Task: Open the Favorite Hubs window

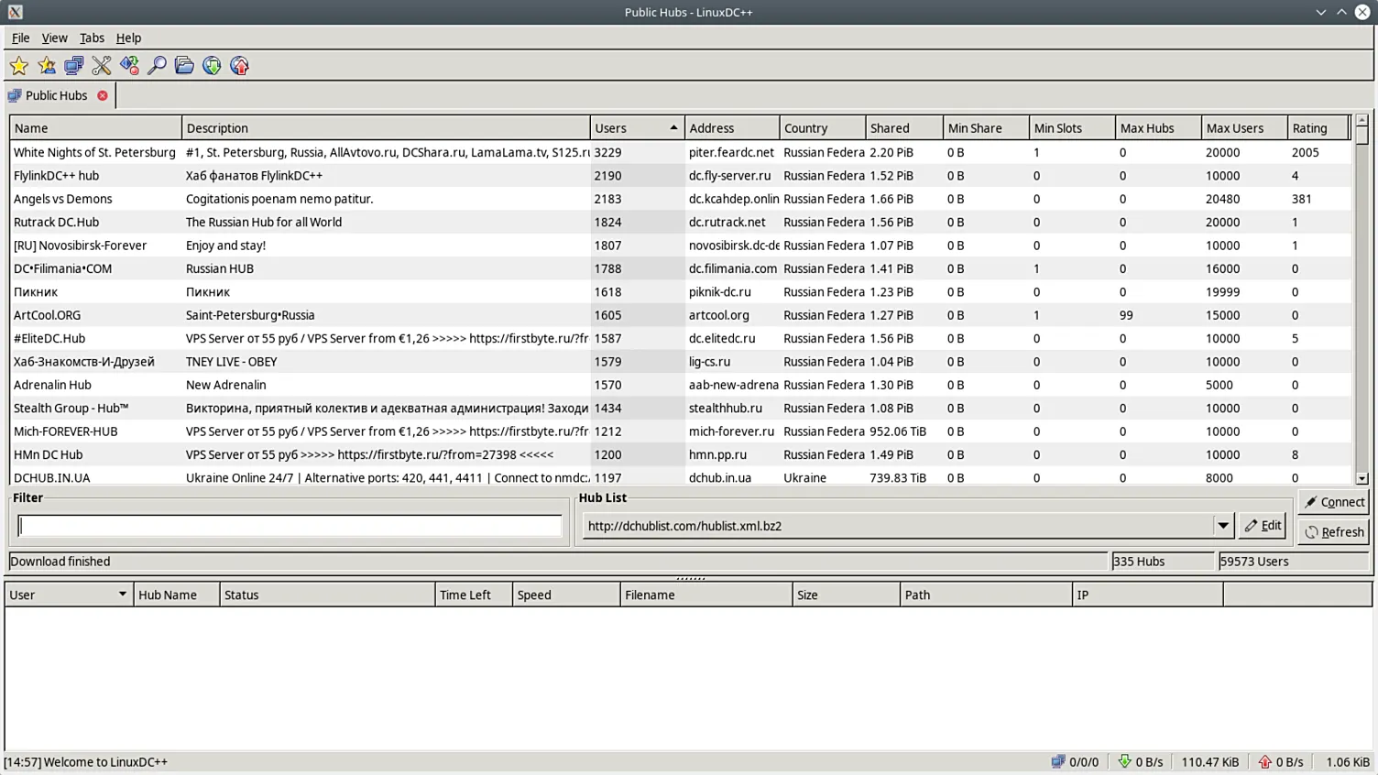Action: pos(19,65)
